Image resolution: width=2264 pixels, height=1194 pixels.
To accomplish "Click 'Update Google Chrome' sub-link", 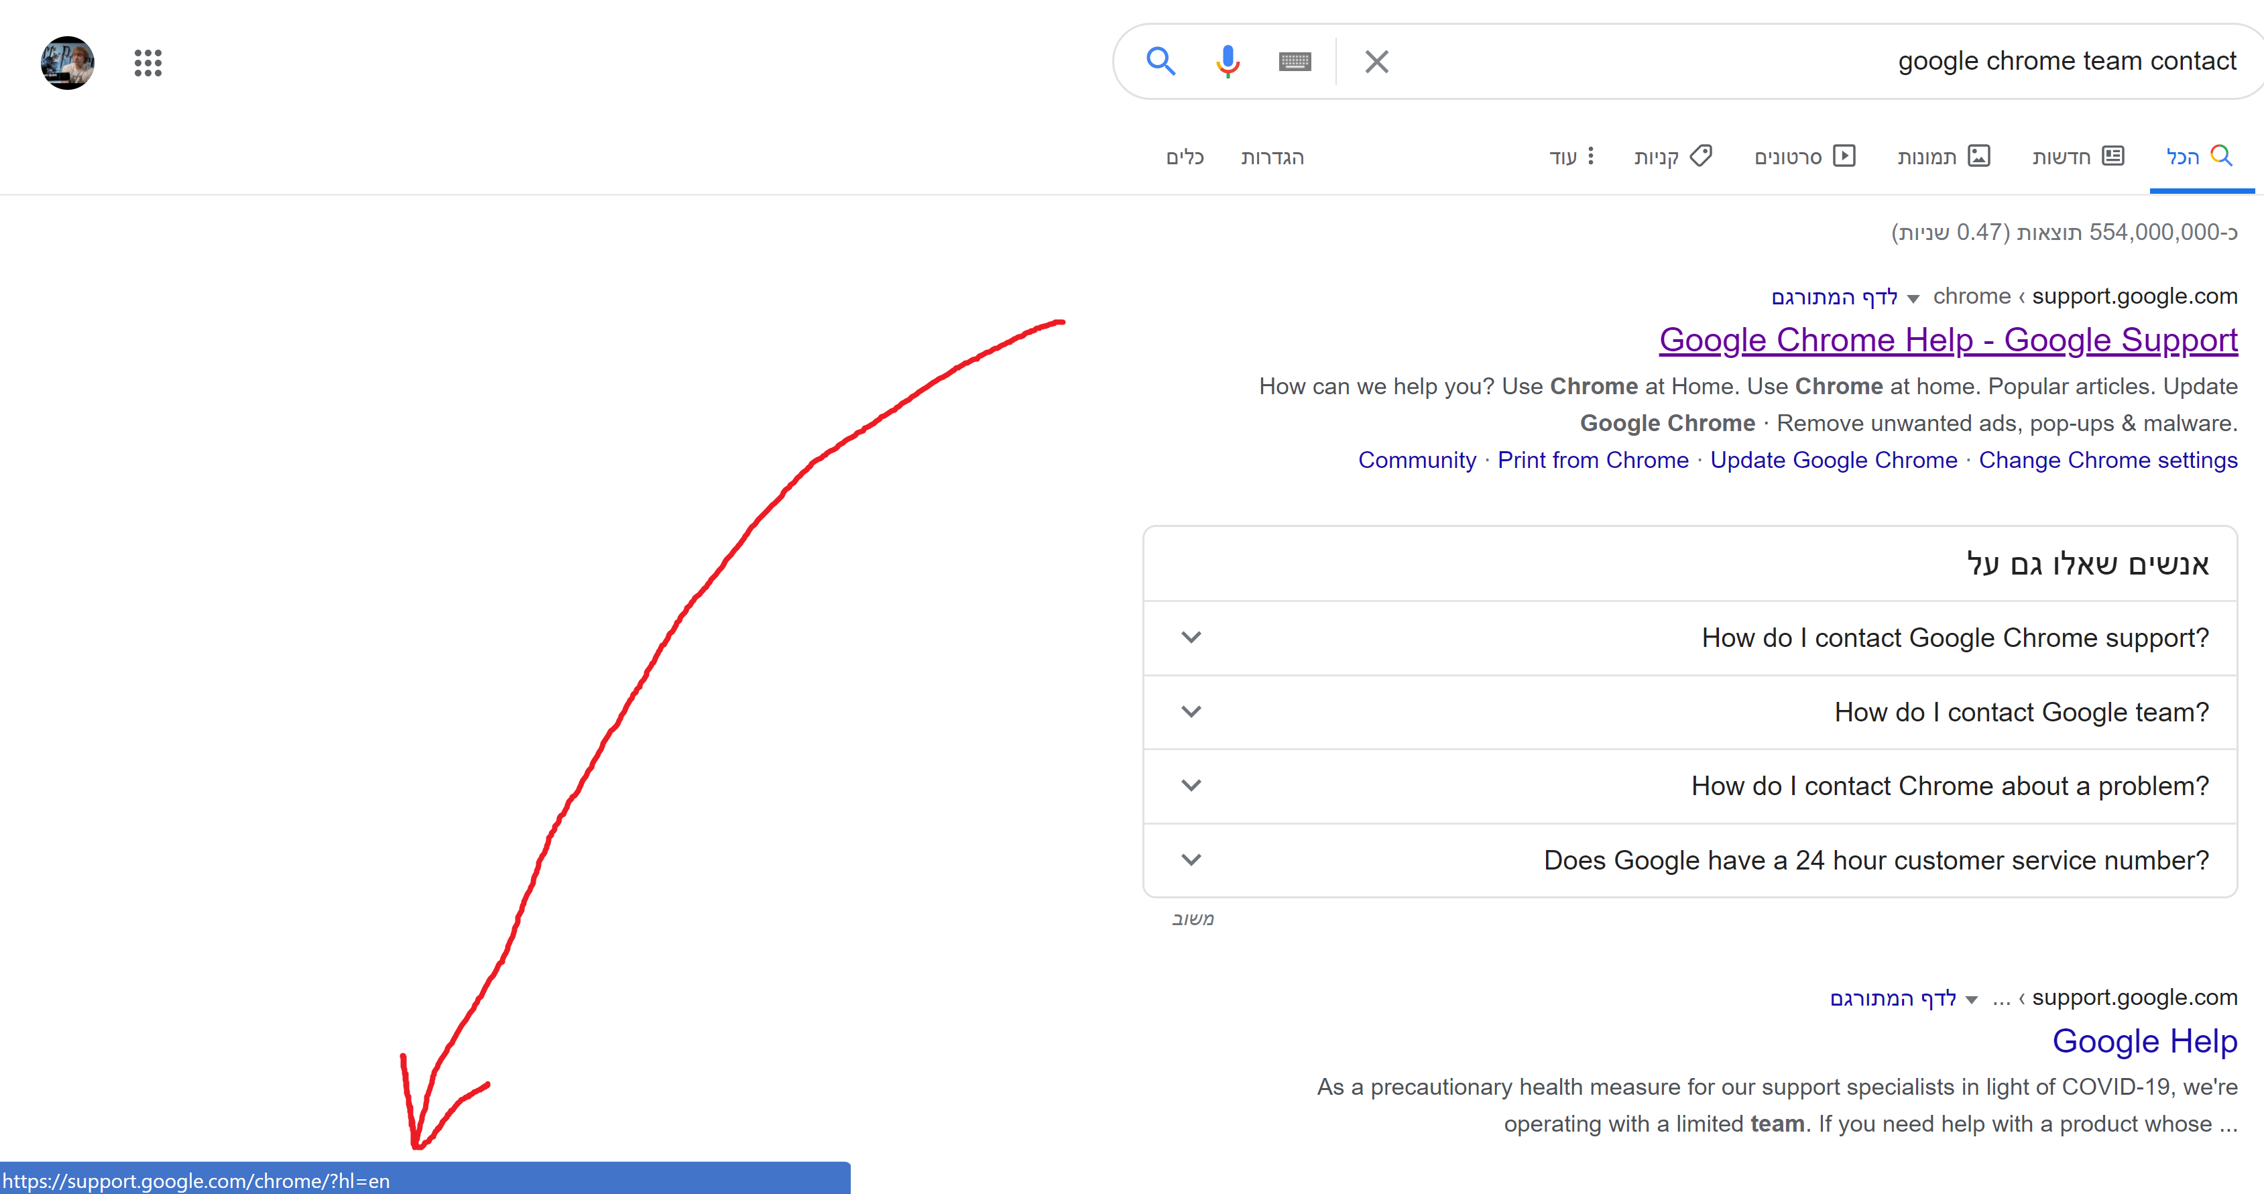I will pyautogui.click(x=1834, y=460).
